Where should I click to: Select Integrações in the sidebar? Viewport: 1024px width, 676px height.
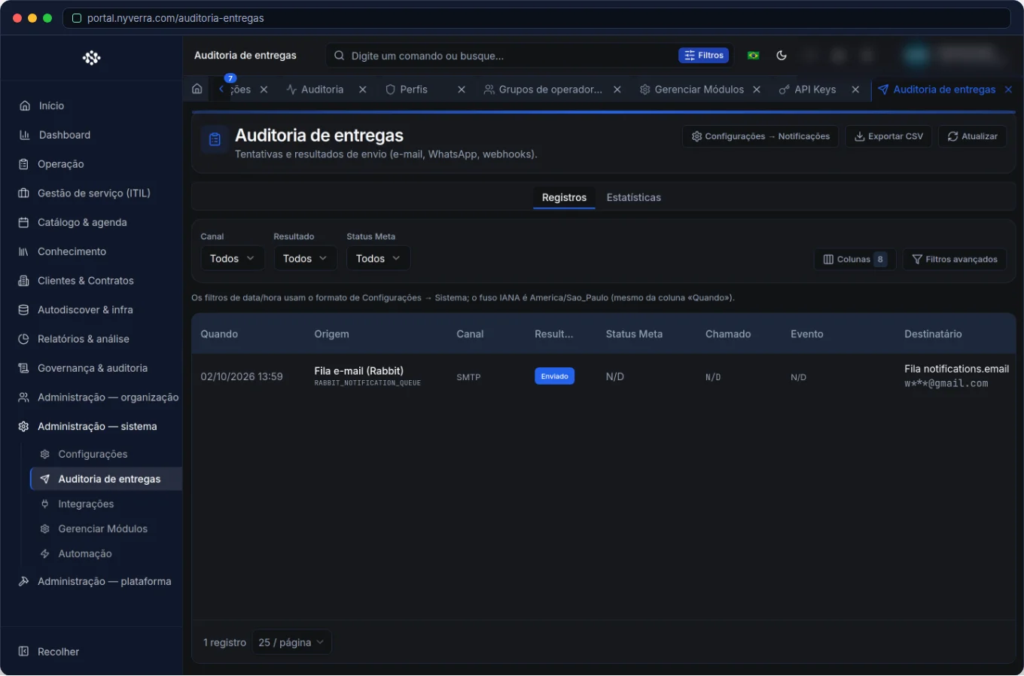coord(105,504)
